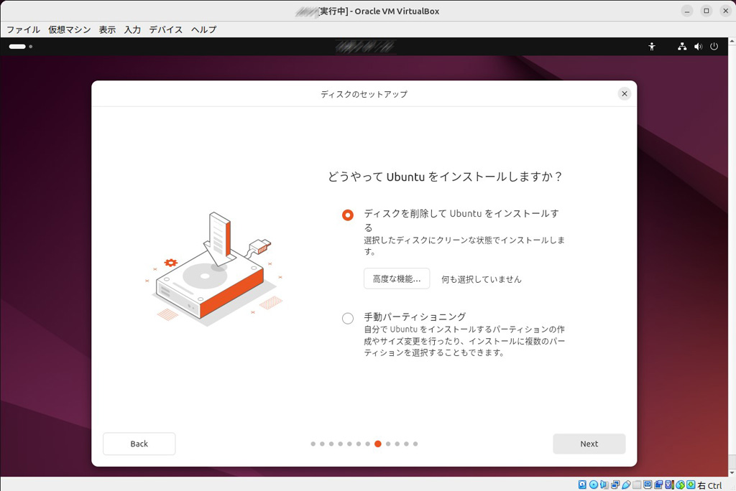
Task: Go back with the Back button
Action: 139,444
